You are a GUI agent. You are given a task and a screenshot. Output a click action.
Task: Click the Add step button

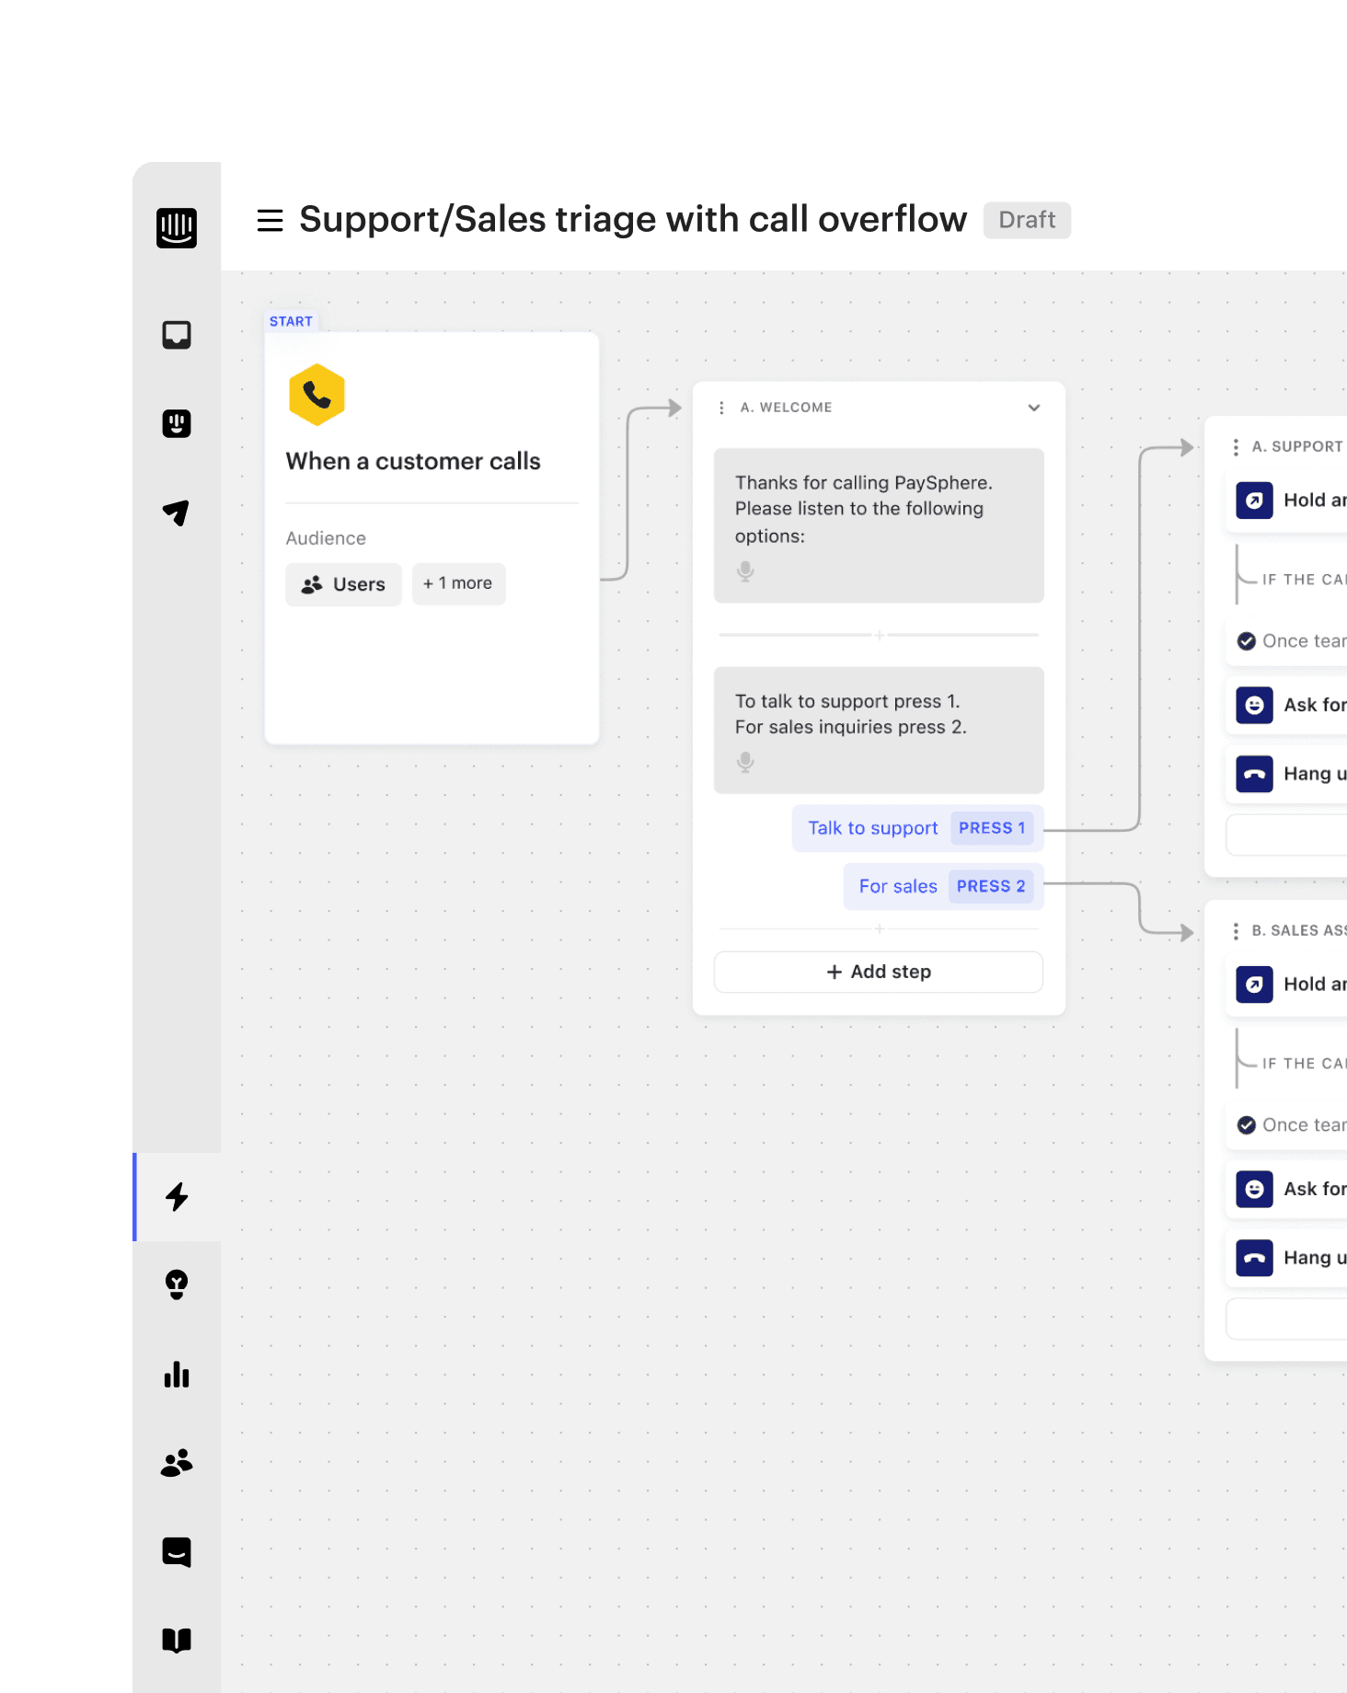879,972
